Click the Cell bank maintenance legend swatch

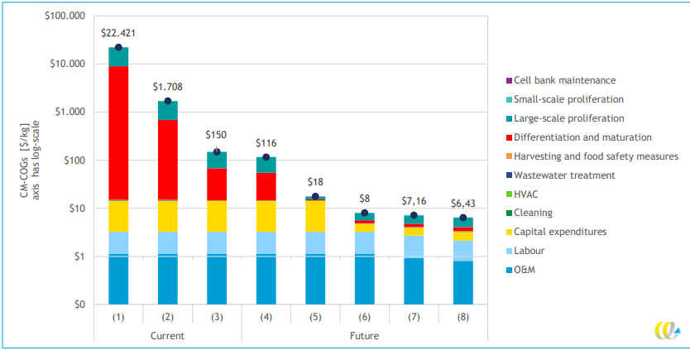[x=509, y=81]
